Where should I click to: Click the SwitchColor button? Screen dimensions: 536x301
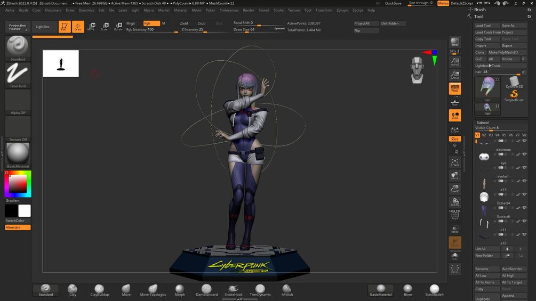[18, 221]
